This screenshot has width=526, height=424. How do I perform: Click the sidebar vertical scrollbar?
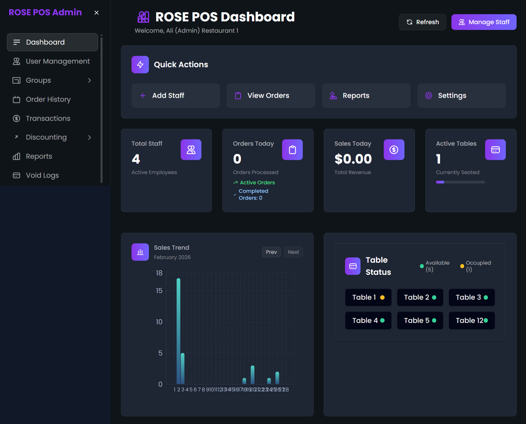pos(102,108)
